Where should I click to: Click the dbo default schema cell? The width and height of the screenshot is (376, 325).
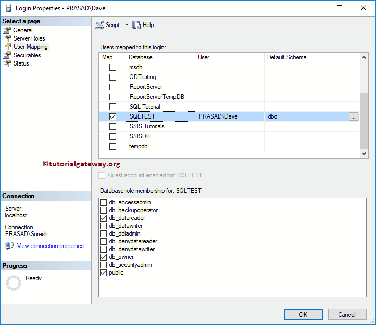pos(306,116)
